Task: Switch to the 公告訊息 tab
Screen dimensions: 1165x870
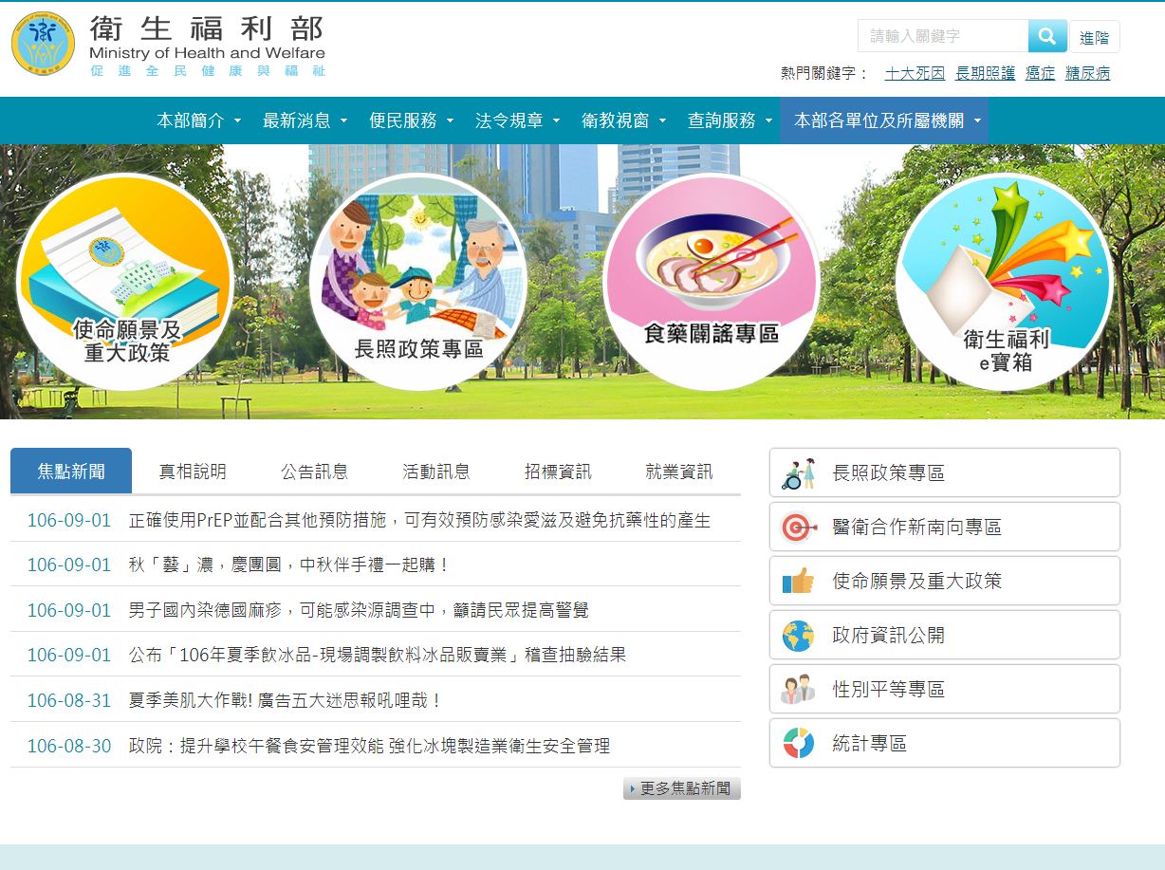Action: pyautogui.click(x=314, y=472)
